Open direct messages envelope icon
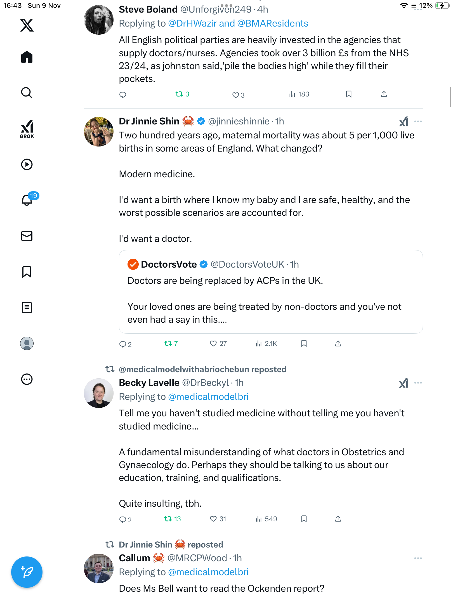Screen dimensions: 453x604 pos(27,236)
